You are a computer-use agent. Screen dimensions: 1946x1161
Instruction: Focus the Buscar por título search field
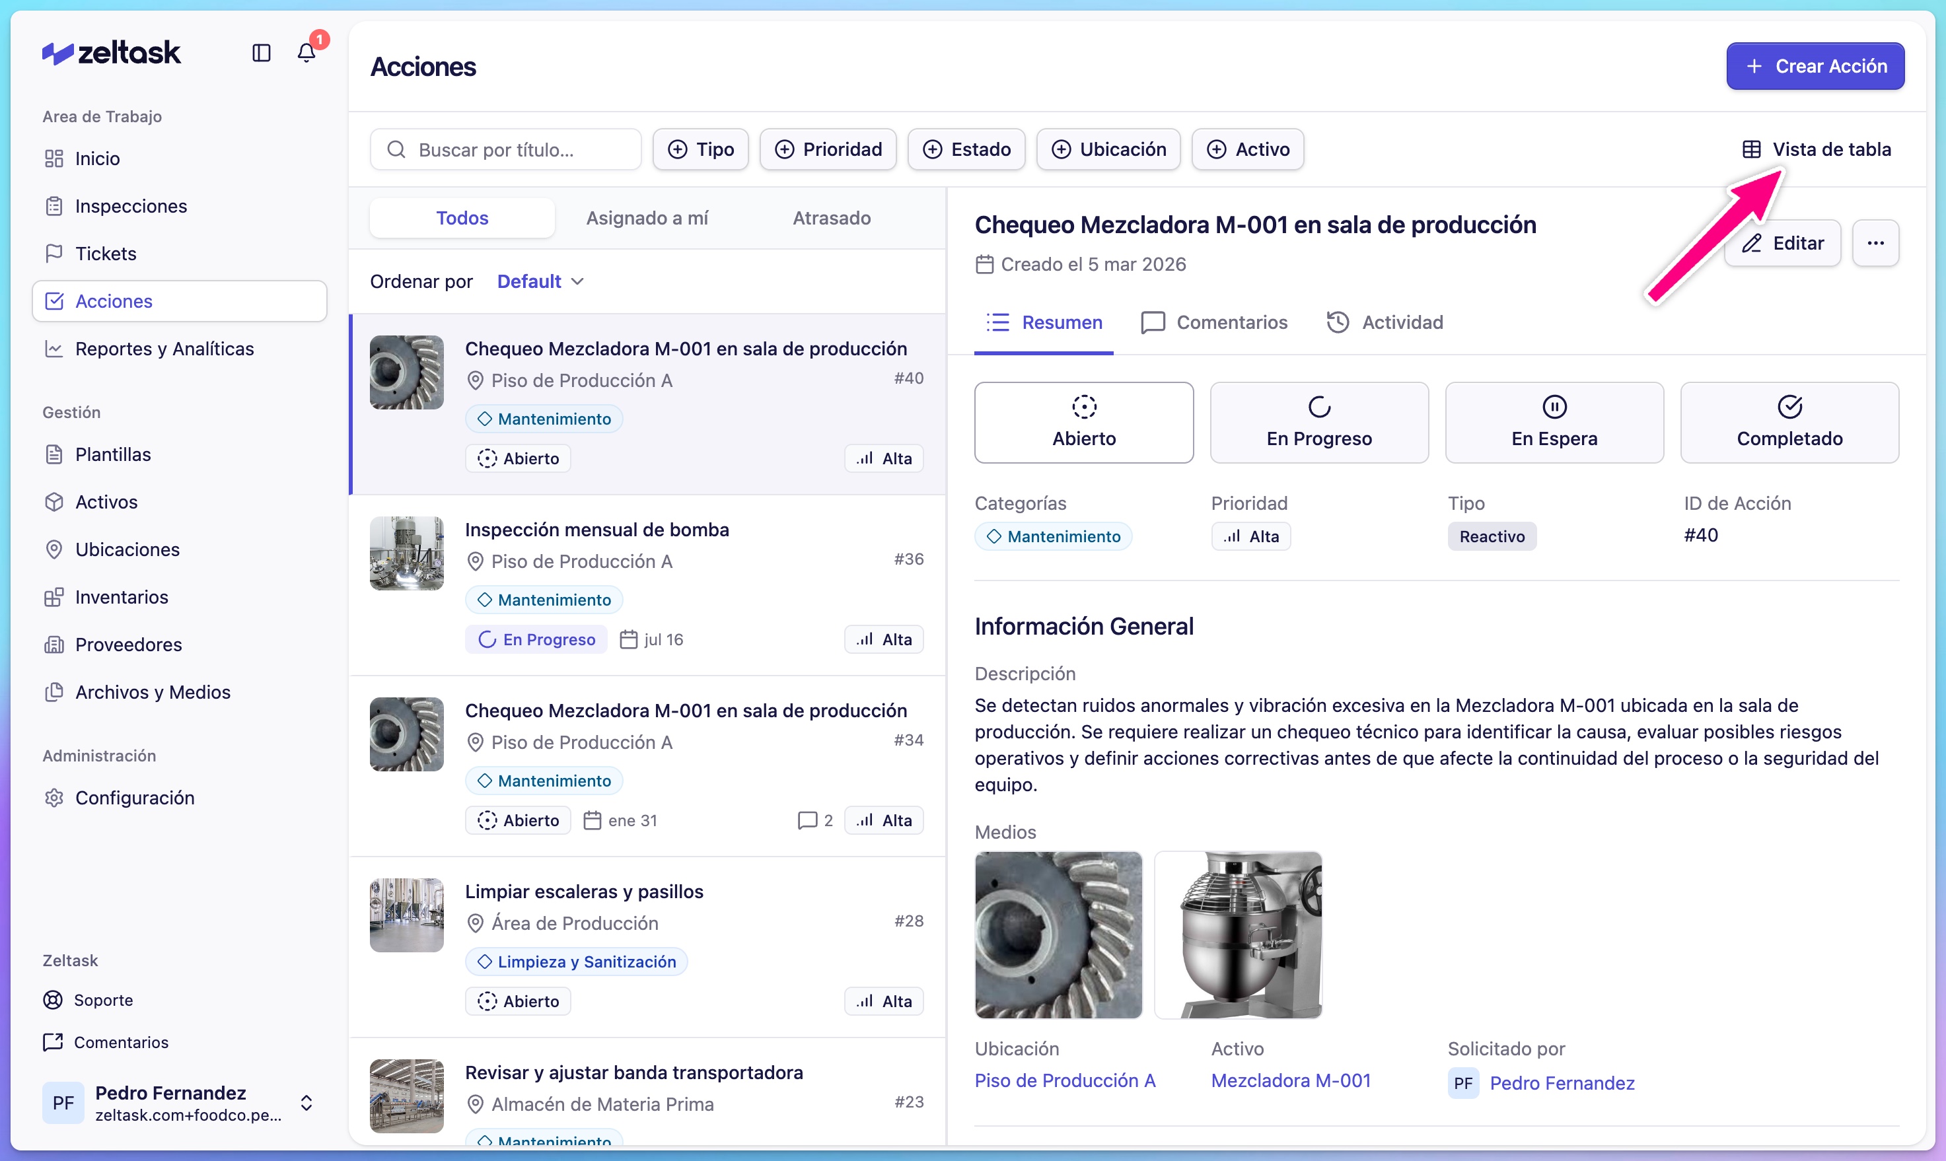(505, 149)
